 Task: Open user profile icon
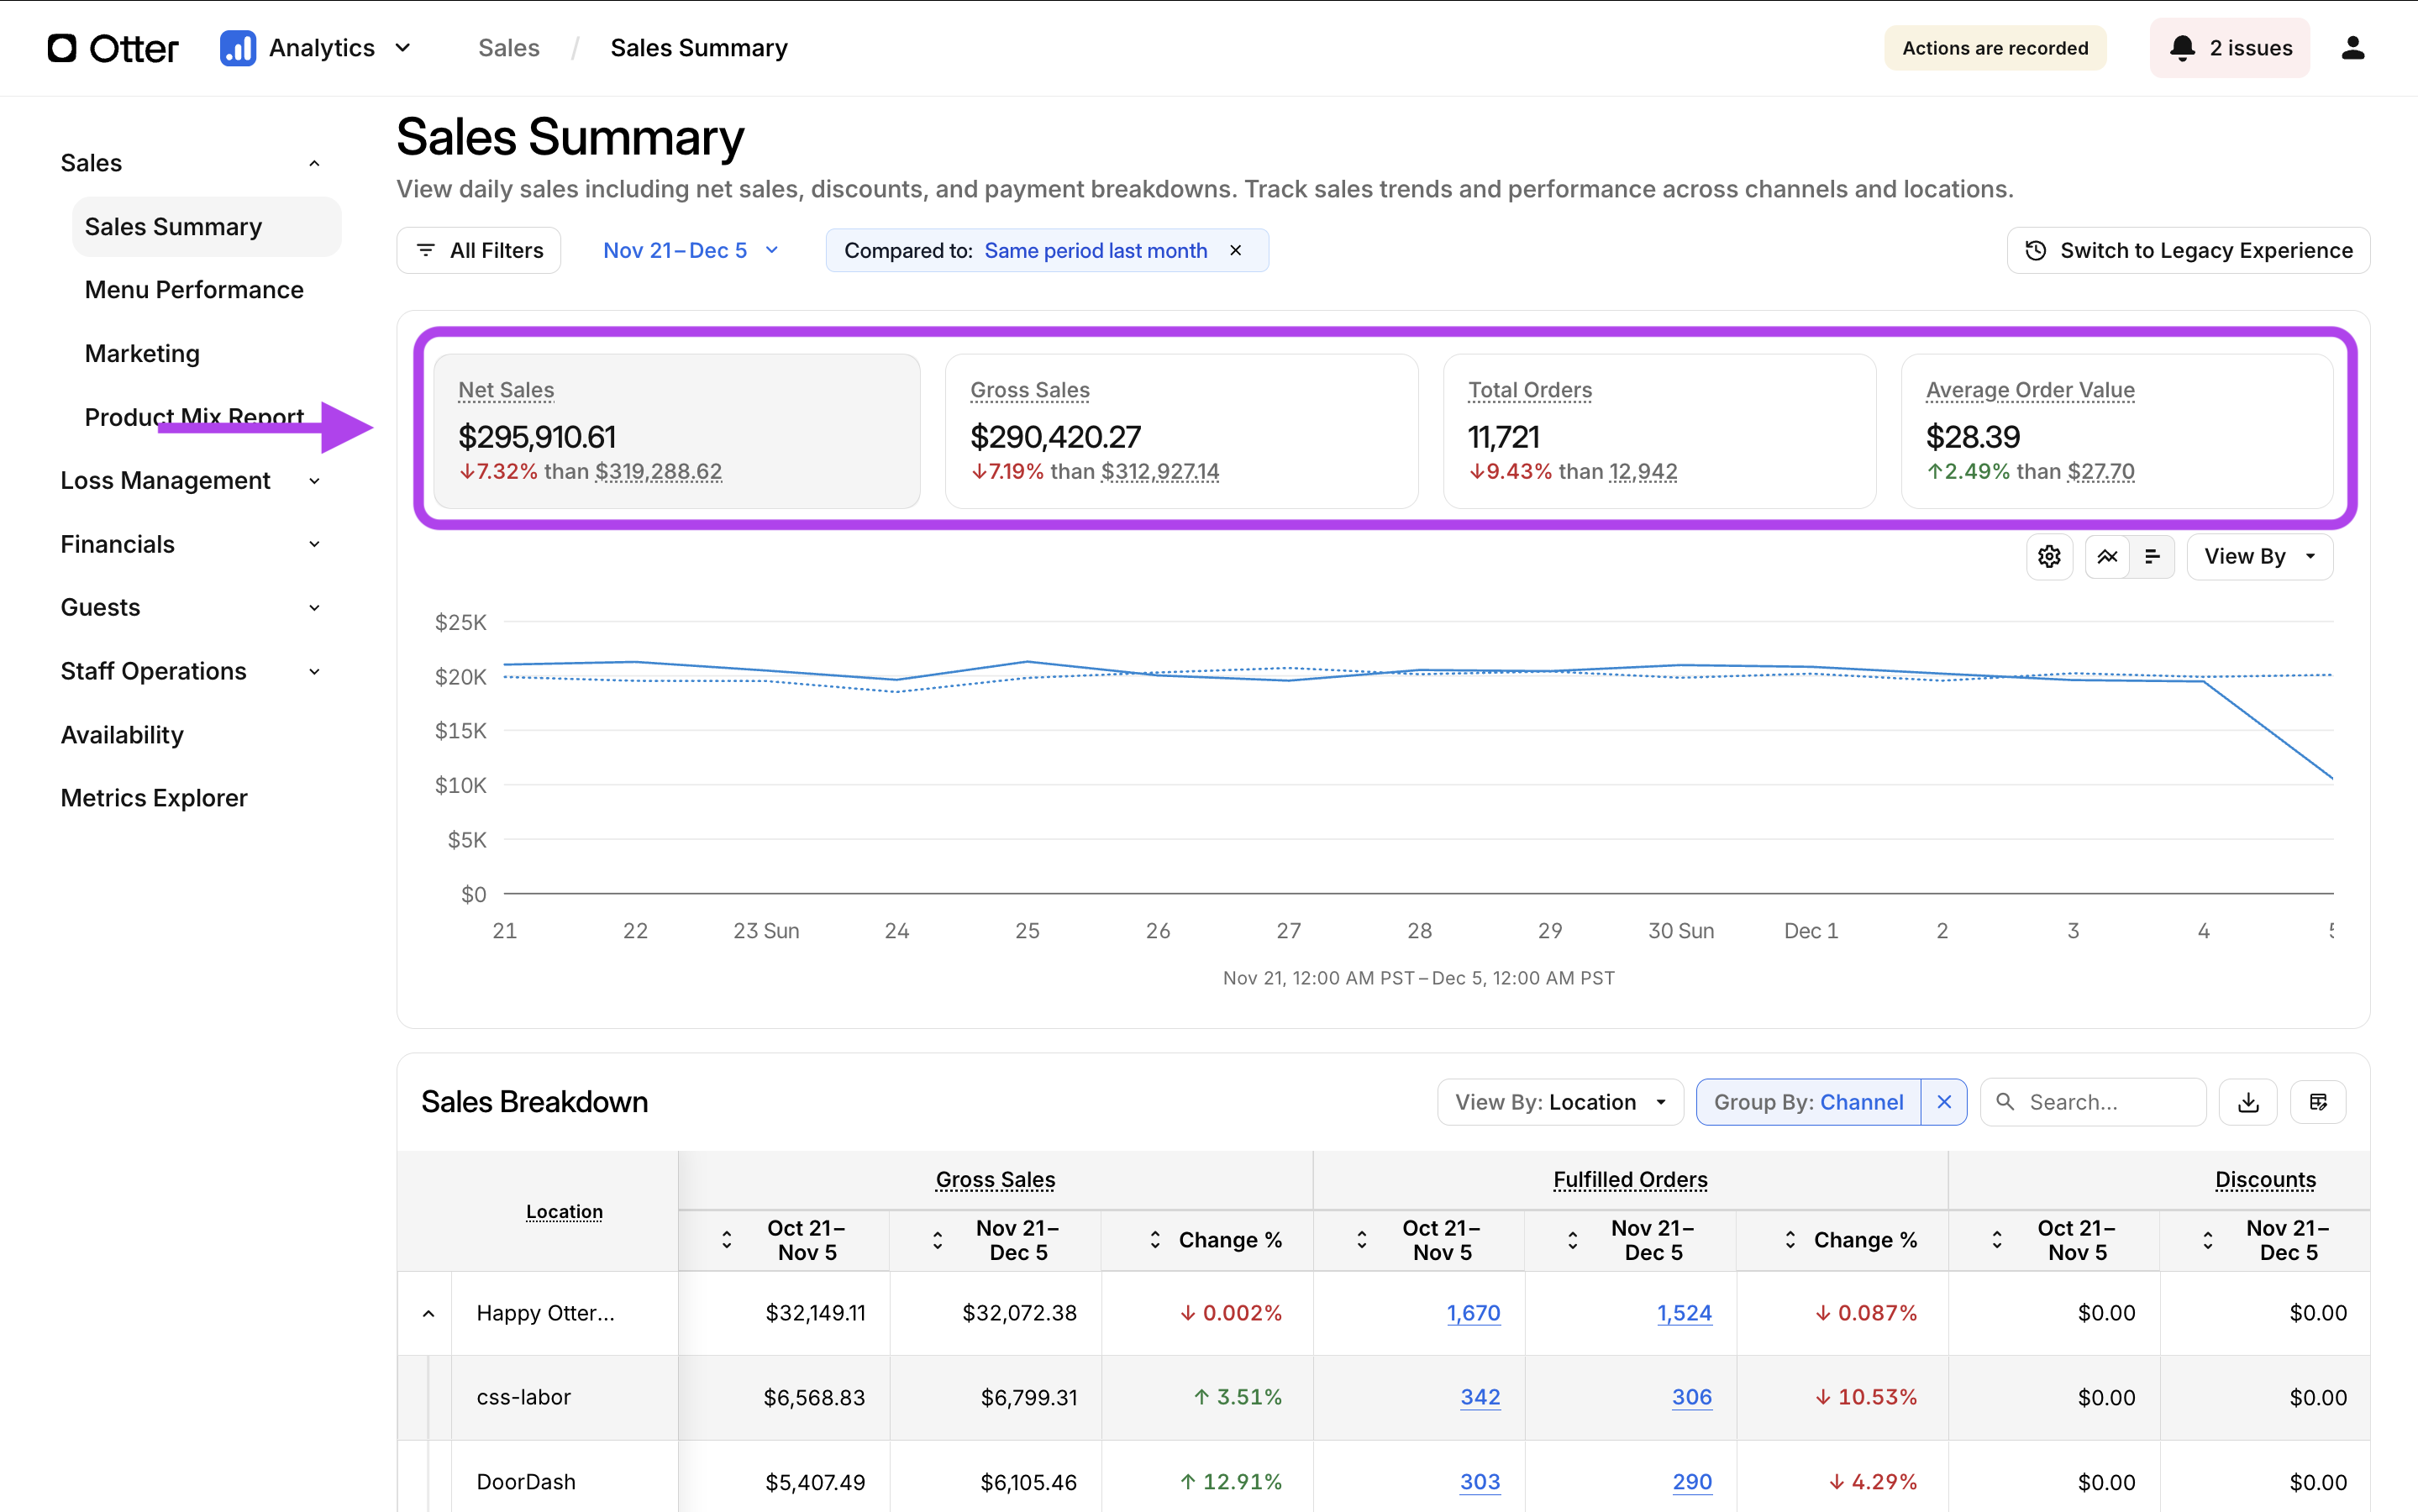tap(2353, 48)
